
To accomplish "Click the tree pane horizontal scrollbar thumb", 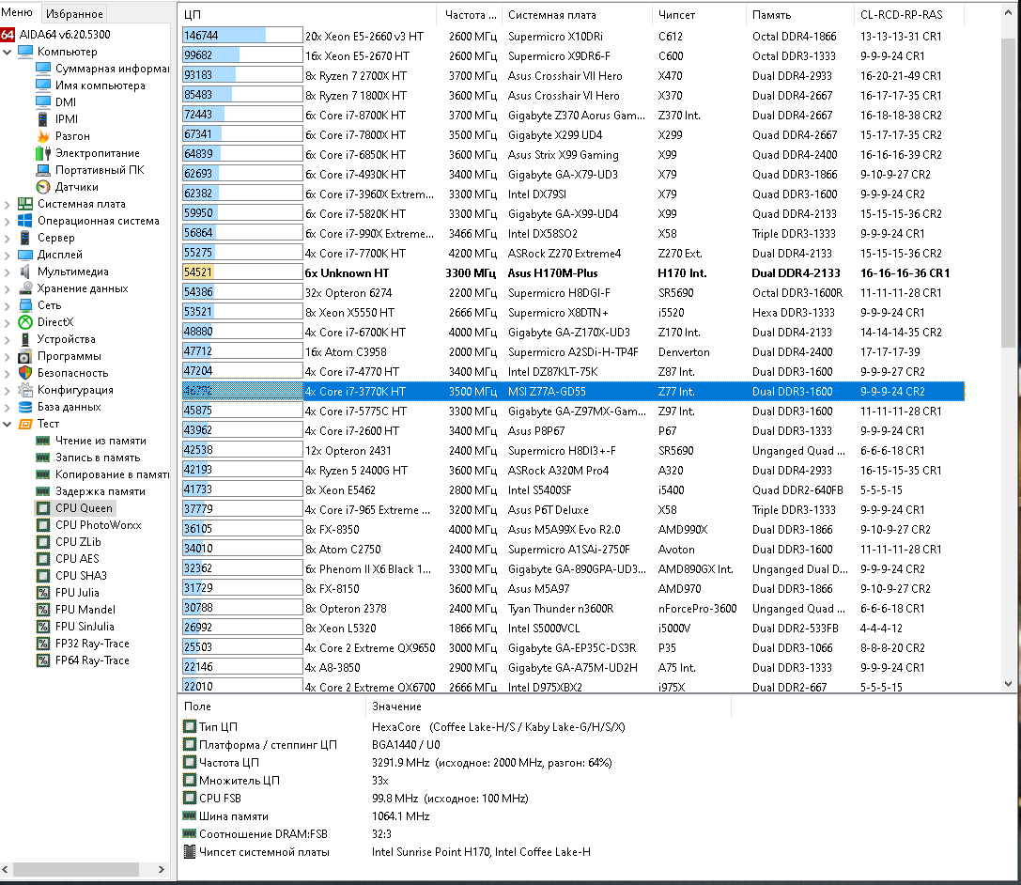I will coord(75,869).
